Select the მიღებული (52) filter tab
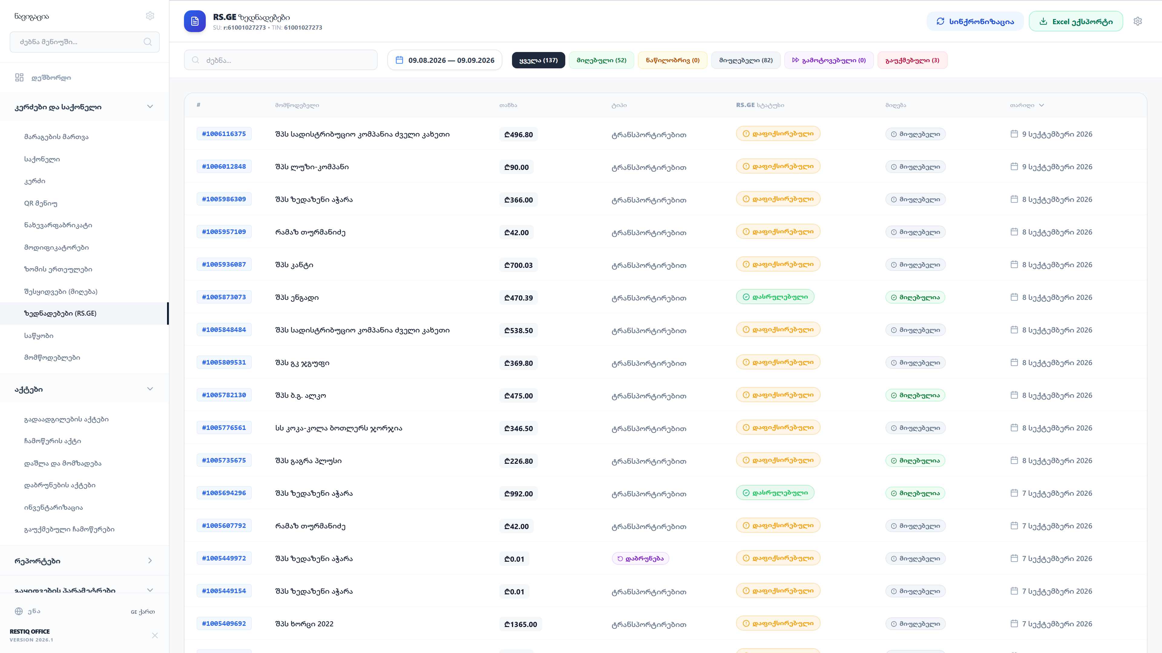The image size is (1162, 653). tap(601, 60)
